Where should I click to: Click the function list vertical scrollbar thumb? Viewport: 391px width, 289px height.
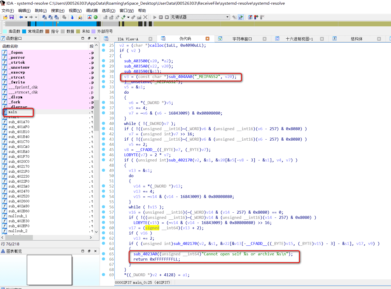(x=96, y=115)
